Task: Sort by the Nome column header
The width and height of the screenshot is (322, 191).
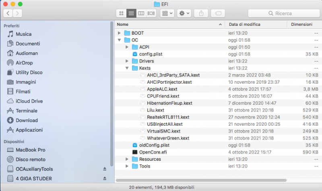Action: tap(169, 25)
